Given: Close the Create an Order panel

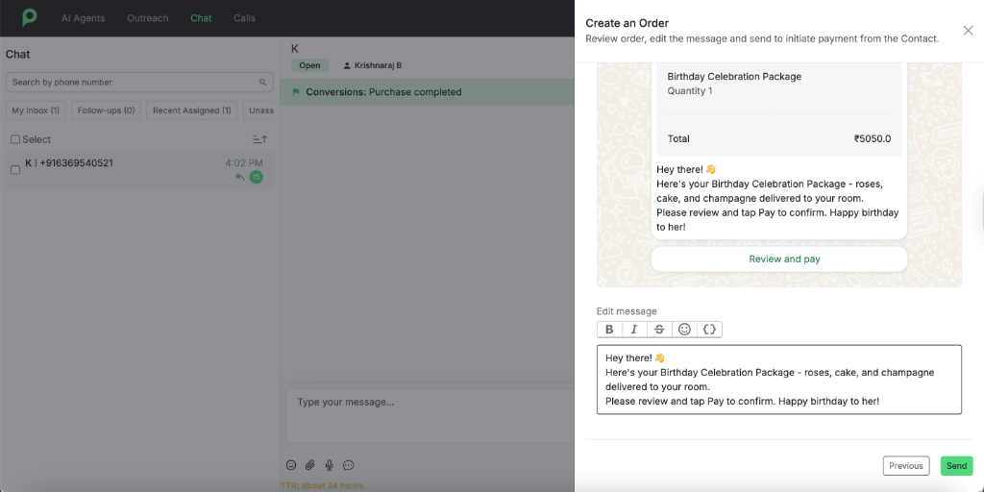Looking at the screenshot, I should click(x=968, y=31).
